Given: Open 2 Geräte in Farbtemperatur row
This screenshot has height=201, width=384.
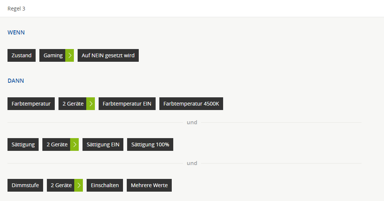Looking at the screenshot, I should pyautogui.click(x=73, y=104).
